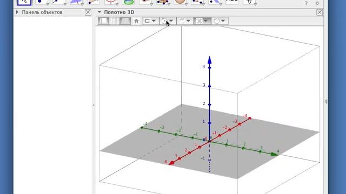
Task: Close the Полотно 3D view
Action: (320, 12)
